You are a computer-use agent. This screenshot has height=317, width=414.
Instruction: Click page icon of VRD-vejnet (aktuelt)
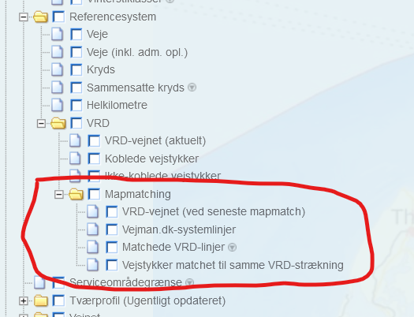(75, 140)
